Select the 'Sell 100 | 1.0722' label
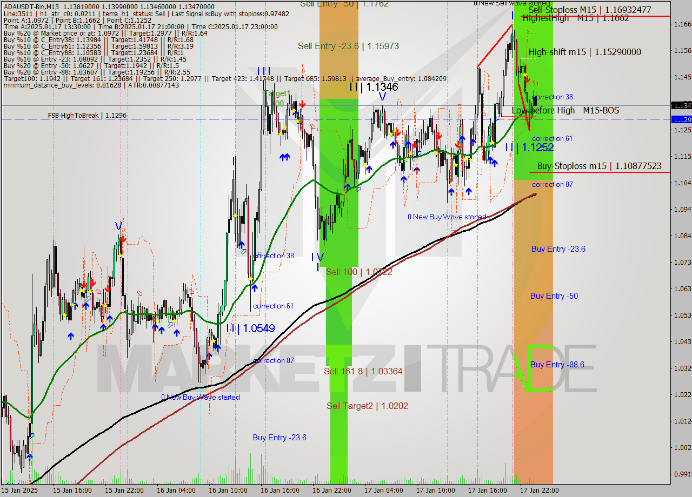Screen dimensions: 692x497 tap(359, 272)
